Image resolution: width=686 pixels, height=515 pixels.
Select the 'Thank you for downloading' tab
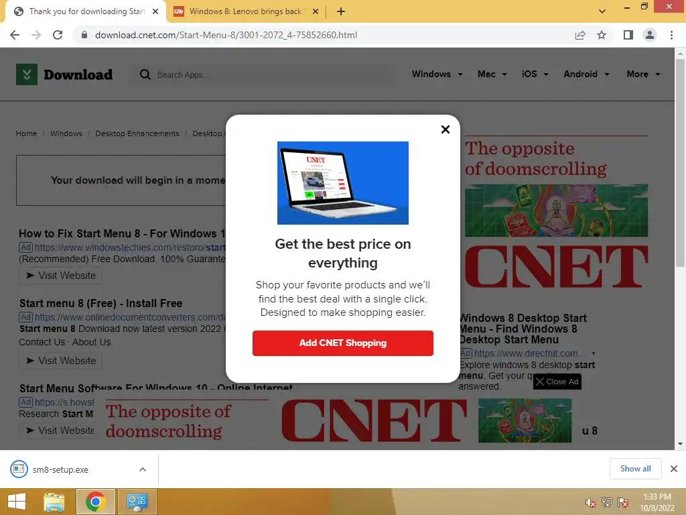[x=86, y=11]
